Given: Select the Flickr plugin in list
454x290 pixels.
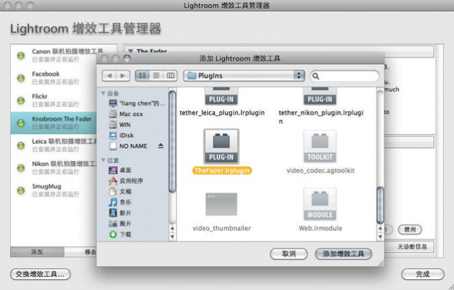Looking at the screenshot, I should [53, 100].
